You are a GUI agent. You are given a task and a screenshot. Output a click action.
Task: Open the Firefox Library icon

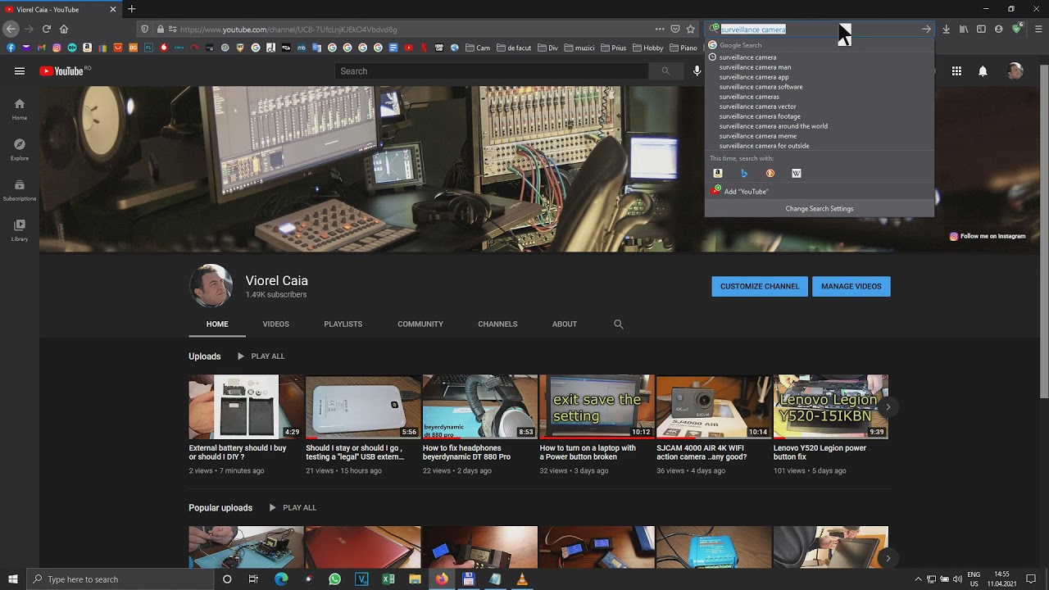coord(964,29)
